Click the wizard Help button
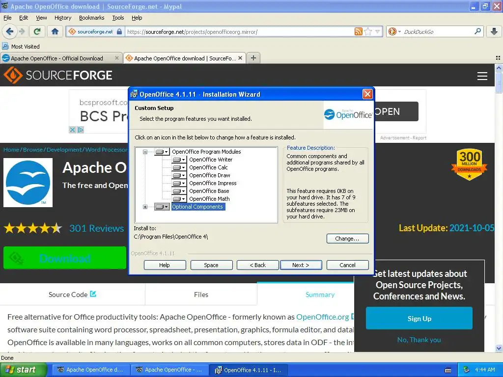This screenshot has height=377, width=503. 165,265
